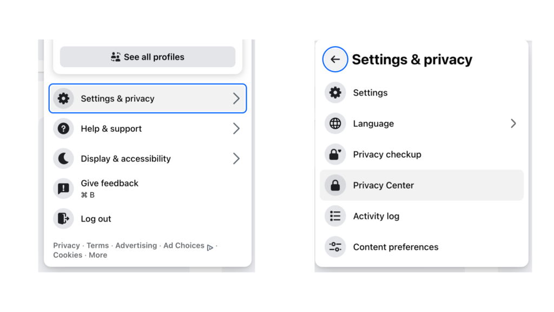The image size is (554, 312).
Task: Expand the Help & support chevron
Action: [x=236, y=128]
